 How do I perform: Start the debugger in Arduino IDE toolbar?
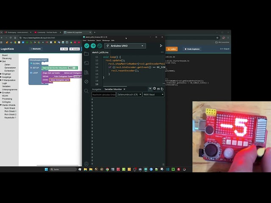point(100,46)
